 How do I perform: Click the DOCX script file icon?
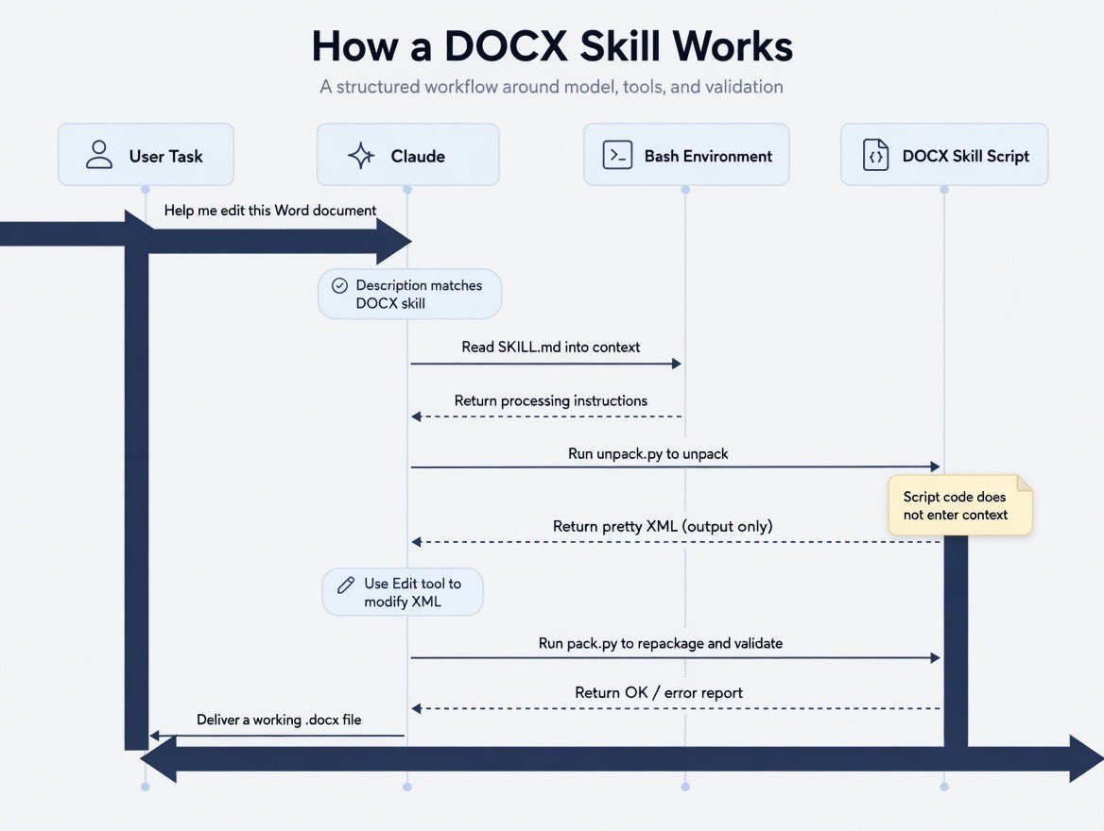(875, 155)
